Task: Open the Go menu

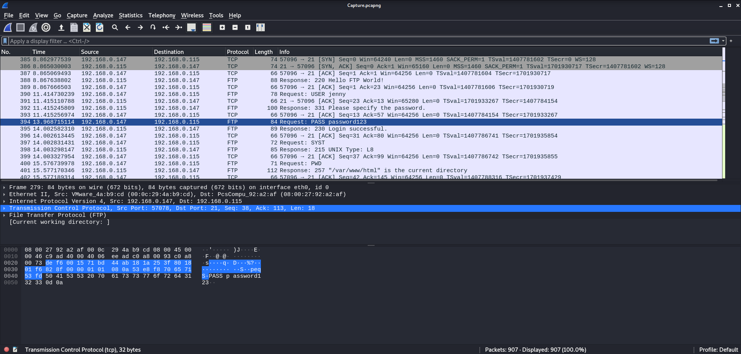Action: point(58,15)
